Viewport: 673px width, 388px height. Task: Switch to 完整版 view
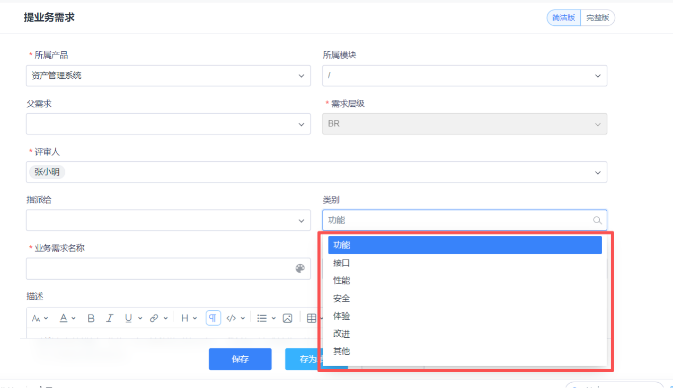click(597, 17)
